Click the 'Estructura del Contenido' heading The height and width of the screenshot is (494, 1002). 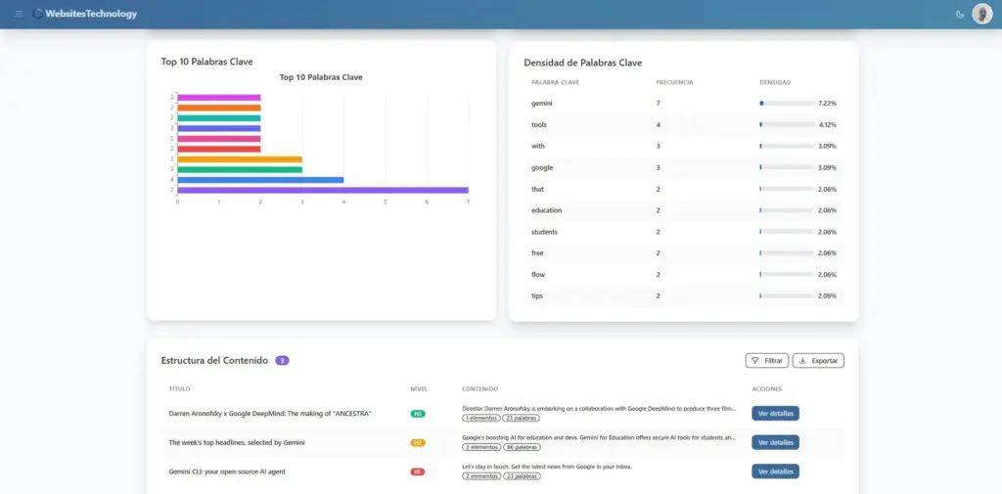tap(214, 360)
